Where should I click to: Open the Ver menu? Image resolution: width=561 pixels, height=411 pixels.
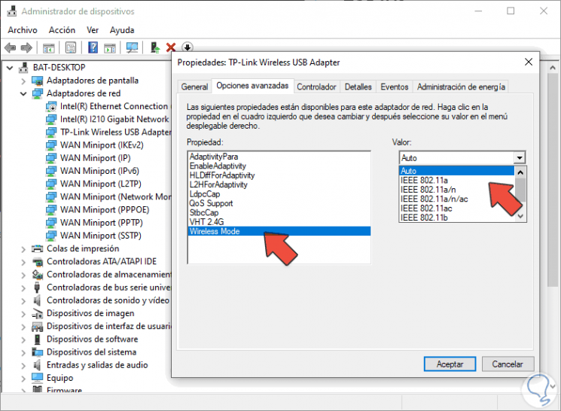coord(93,30)
